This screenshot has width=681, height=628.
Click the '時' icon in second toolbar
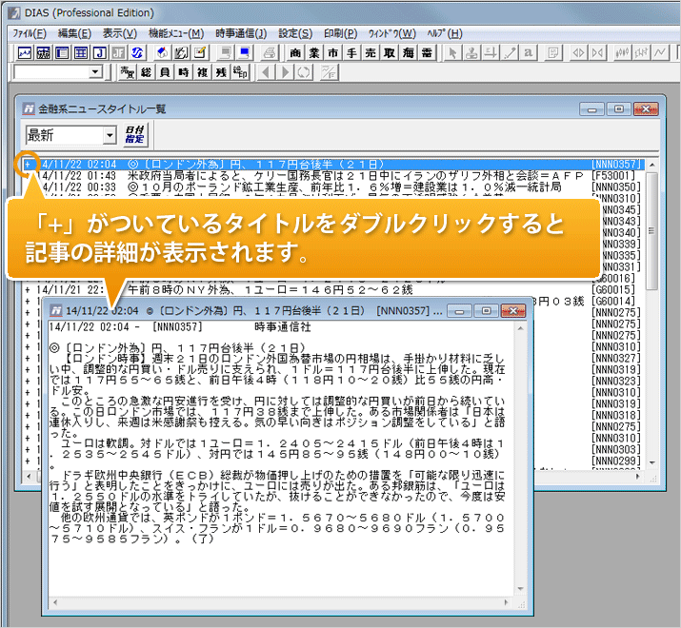click(x=183, y=72)
